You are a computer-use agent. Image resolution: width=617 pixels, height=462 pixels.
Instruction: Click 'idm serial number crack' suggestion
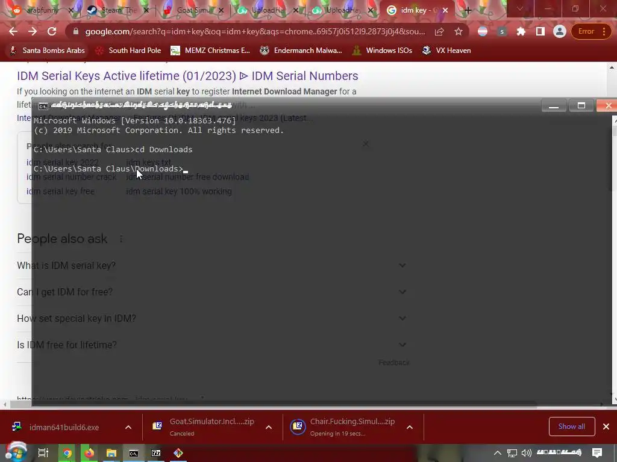tap(71, 177)
